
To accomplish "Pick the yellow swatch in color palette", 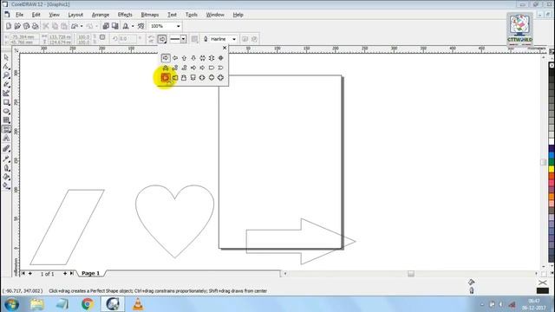I will coord(552,169).
